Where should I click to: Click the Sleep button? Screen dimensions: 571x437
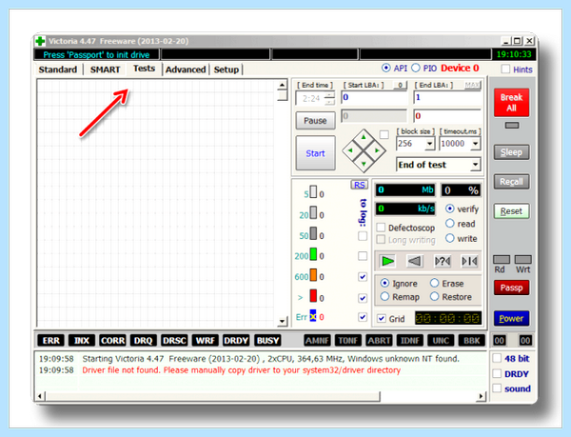tap(511, 152)
